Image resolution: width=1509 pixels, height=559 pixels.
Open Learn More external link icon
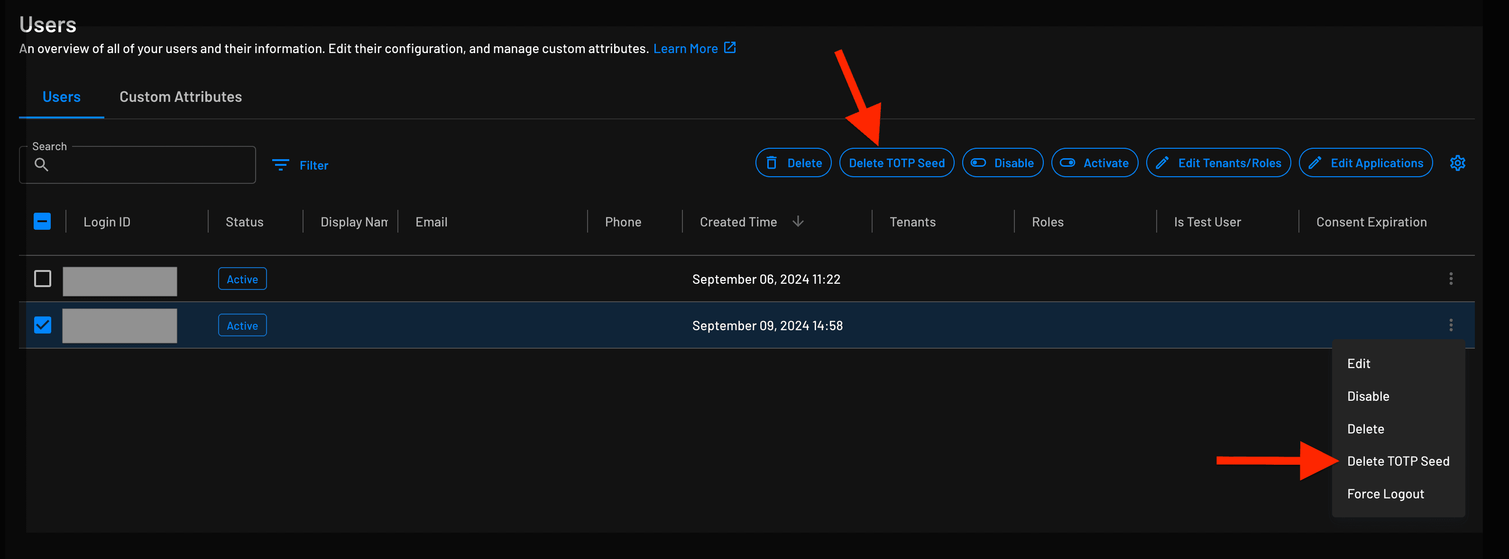729,47
